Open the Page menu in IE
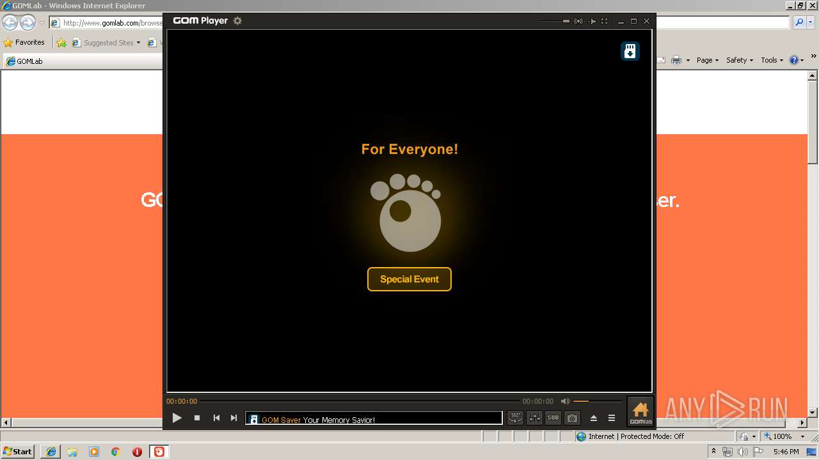 click(708, 60)
